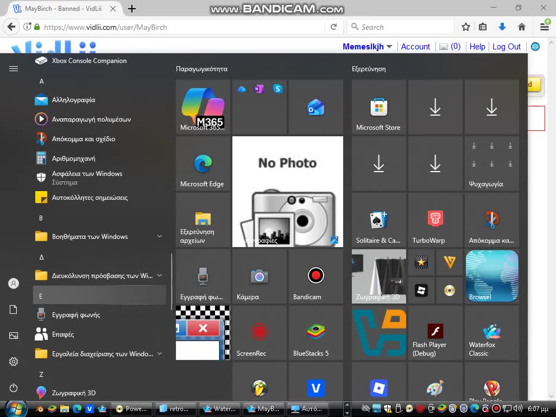The image size is (556, 417).
Task: Open the Memeslkjh user dropdown
Action: click(367, 47)
